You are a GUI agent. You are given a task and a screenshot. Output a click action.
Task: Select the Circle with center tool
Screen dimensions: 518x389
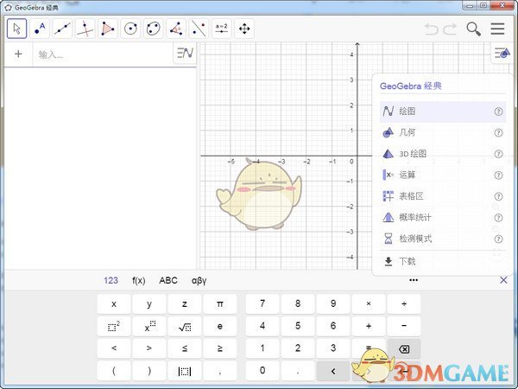[131, 29]
